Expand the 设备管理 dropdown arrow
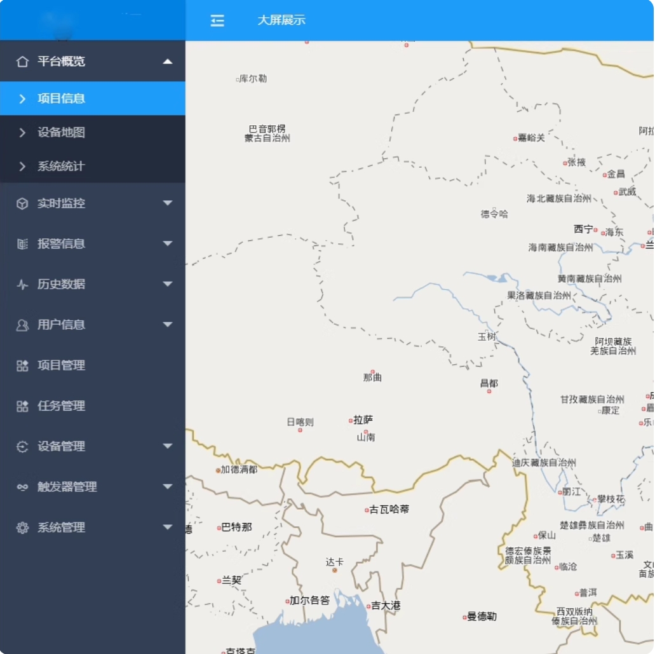This screenshot has width=655, height=654. [168, 446]
